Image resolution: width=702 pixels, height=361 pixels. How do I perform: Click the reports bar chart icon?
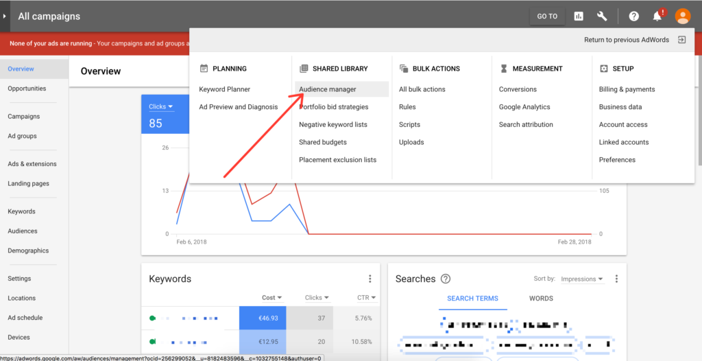click(579, 16)
